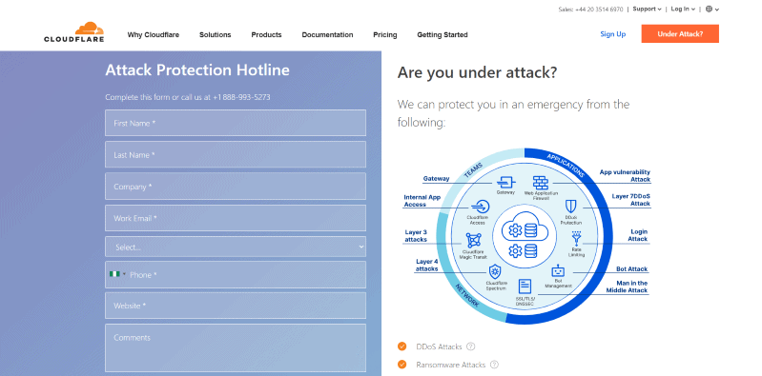Screen dimensions: 762x376
Task: Click the DDoS Protection shield icon
Action: (x=570, y=207)
